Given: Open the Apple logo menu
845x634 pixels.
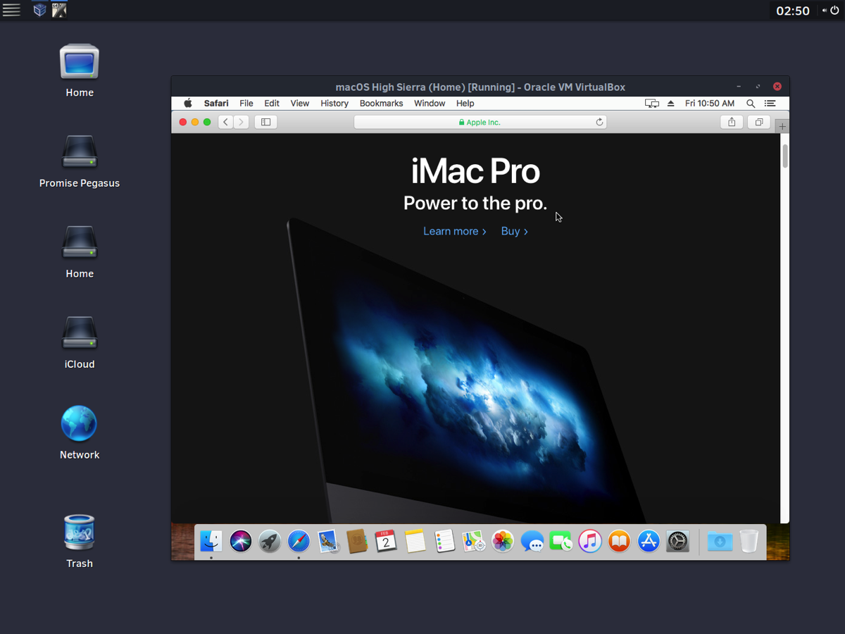Looking at the screenshot, I should click(x=188, y=103).
